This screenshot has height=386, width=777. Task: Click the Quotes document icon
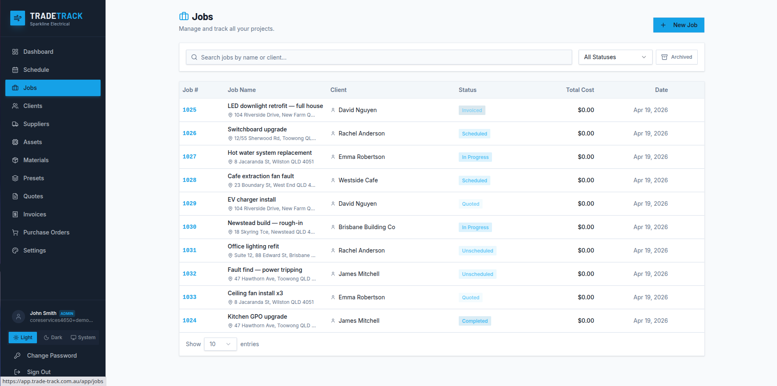tap(15, 196)
